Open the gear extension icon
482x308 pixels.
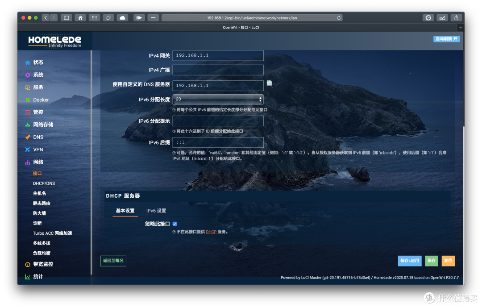[428, 18]
